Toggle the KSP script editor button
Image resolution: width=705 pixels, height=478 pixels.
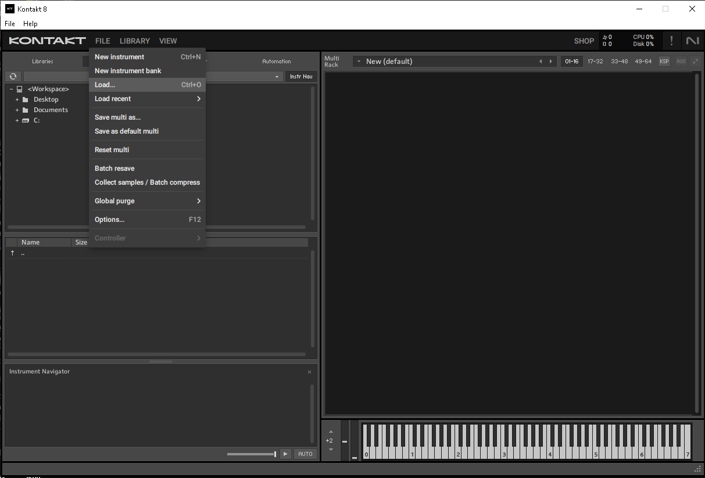[664, 61]
